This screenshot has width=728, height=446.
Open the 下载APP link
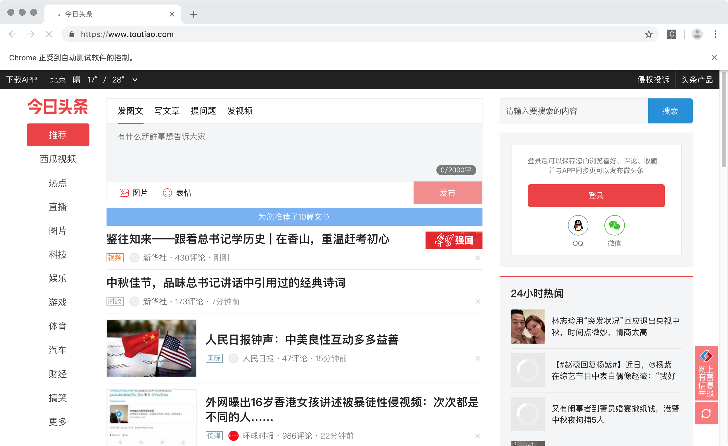22,80
